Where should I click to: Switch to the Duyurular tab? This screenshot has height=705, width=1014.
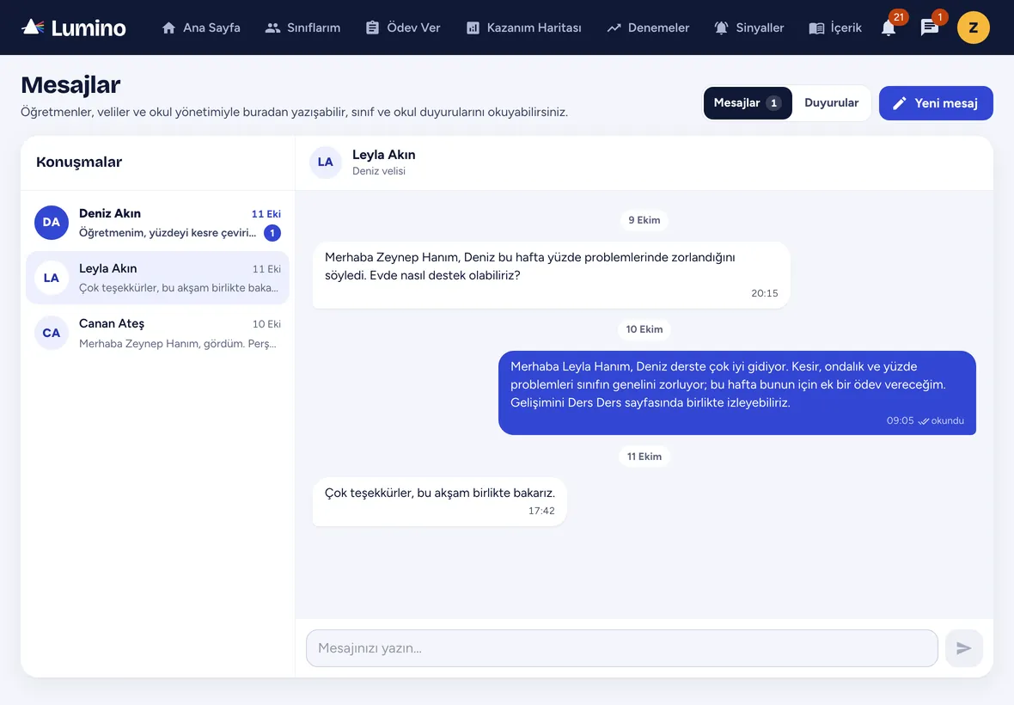[x=832, y=103]
